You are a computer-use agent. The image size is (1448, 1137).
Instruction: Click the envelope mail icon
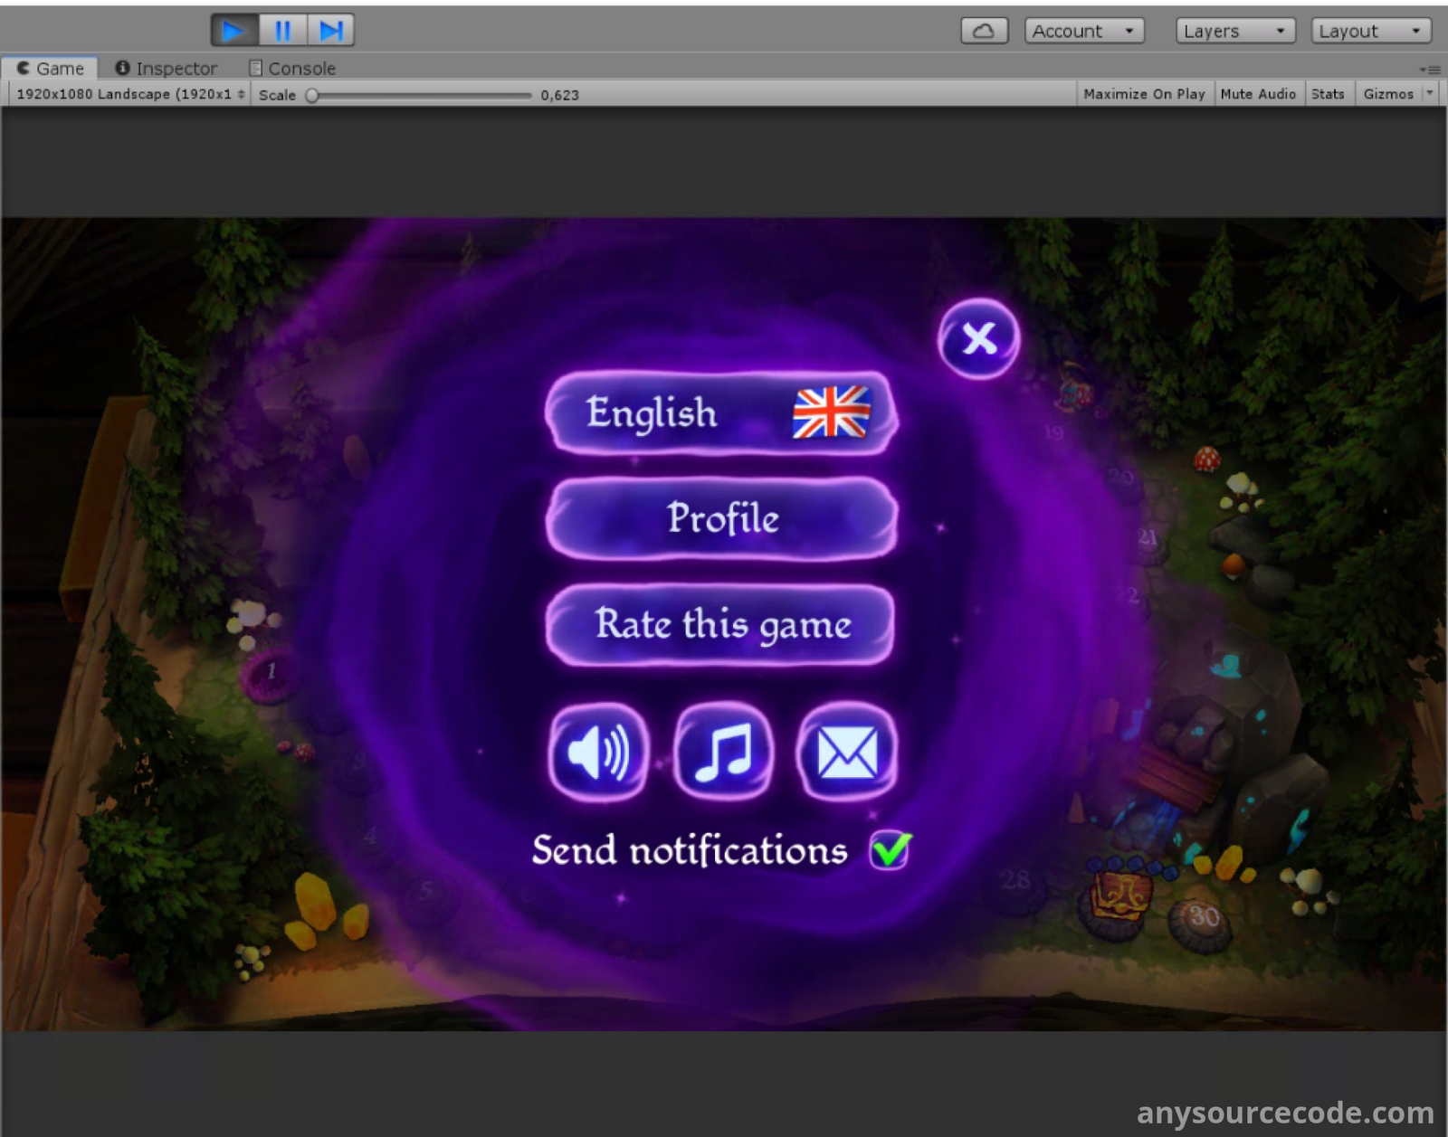coord(847,752)
